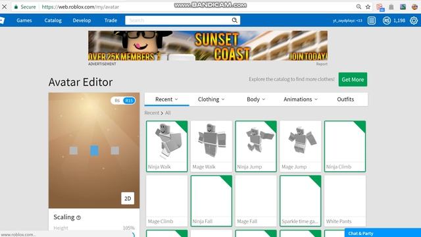Click the Robux currency icon
Screen dimensions: 421x237
387,20
